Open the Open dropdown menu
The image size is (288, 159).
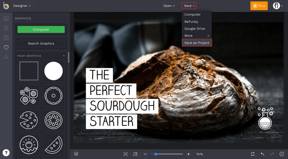click(x=169, y=6)
